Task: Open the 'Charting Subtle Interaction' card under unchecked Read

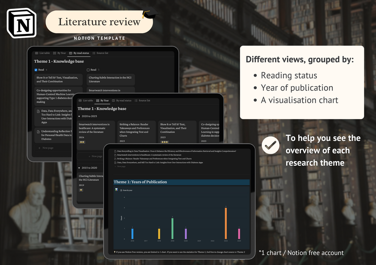Action: pos(111,79)
